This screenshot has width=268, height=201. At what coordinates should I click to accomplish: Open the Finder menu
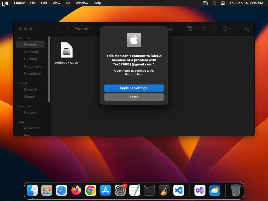coord(19,3)
